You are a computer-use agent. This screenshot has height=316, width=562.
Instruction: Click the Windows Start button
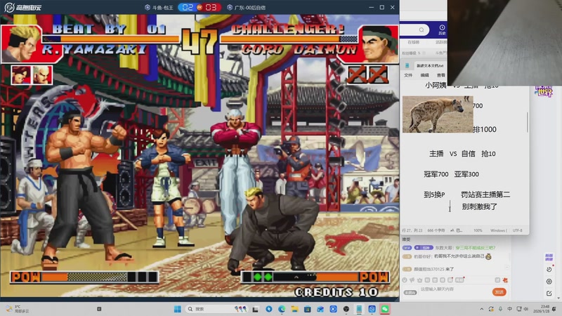178,309
